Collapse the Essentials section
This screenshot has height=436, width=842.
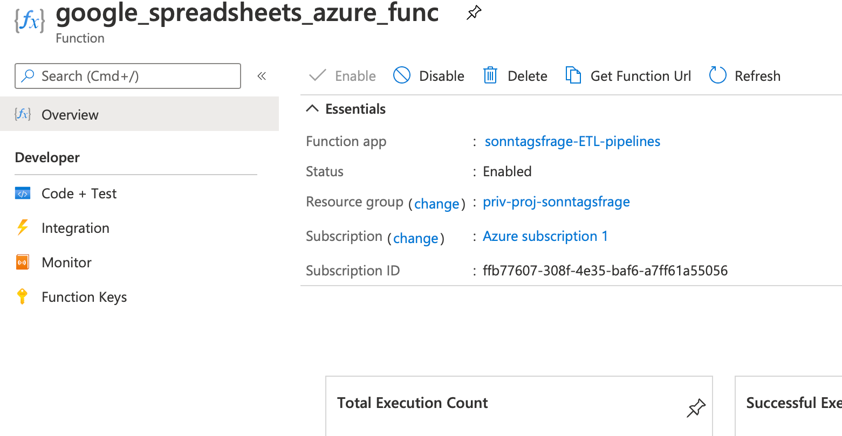tap(312, 109)
